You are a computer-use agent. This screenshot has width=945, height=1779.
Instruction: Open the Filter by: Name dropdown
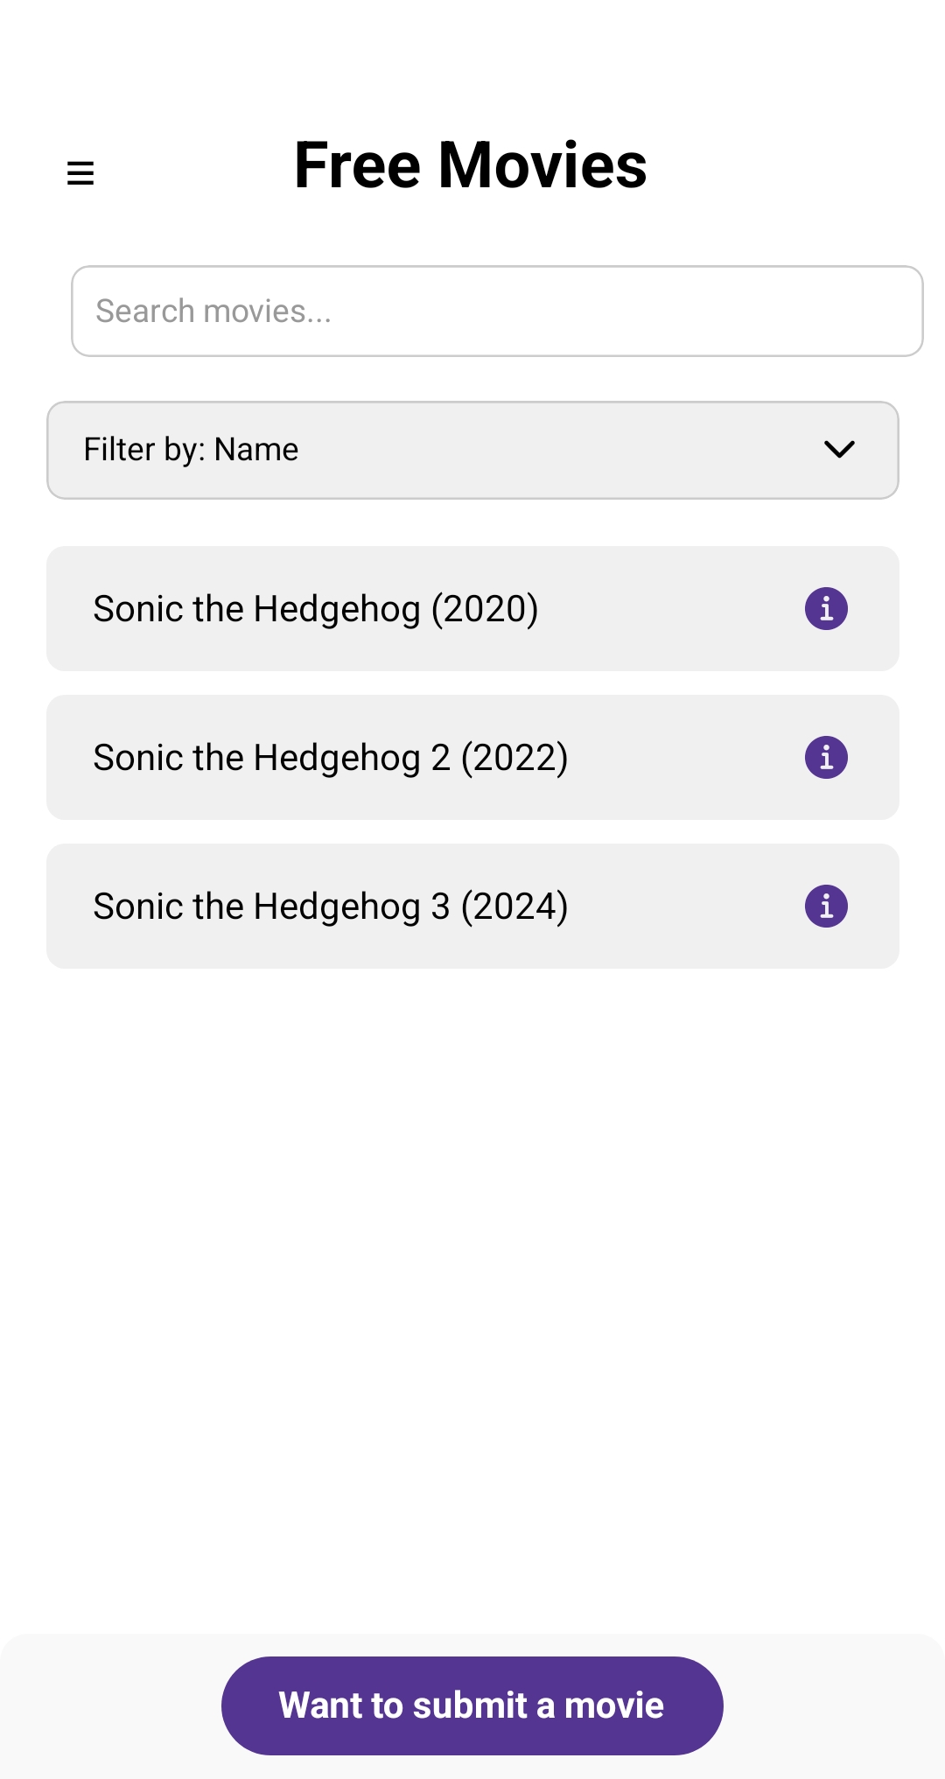(x=472, y=450)
